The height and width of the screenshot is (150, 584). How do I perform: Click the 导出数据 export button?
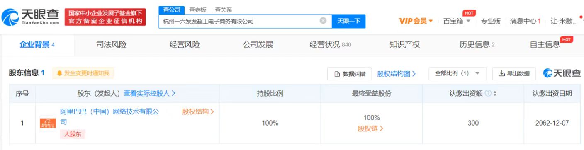point(514,74)
